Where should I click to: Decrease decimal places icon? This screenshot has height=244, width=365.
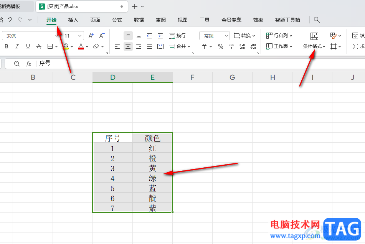[x=253, y=46]
